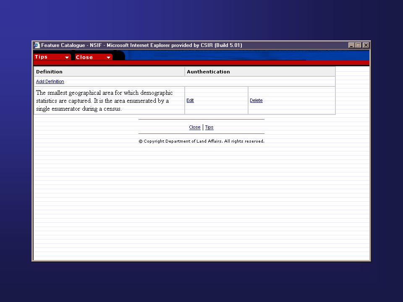Click the Copyright Department of Land Affairs text
The height and width of the screenshot is (302, 403).
(201, 141)
